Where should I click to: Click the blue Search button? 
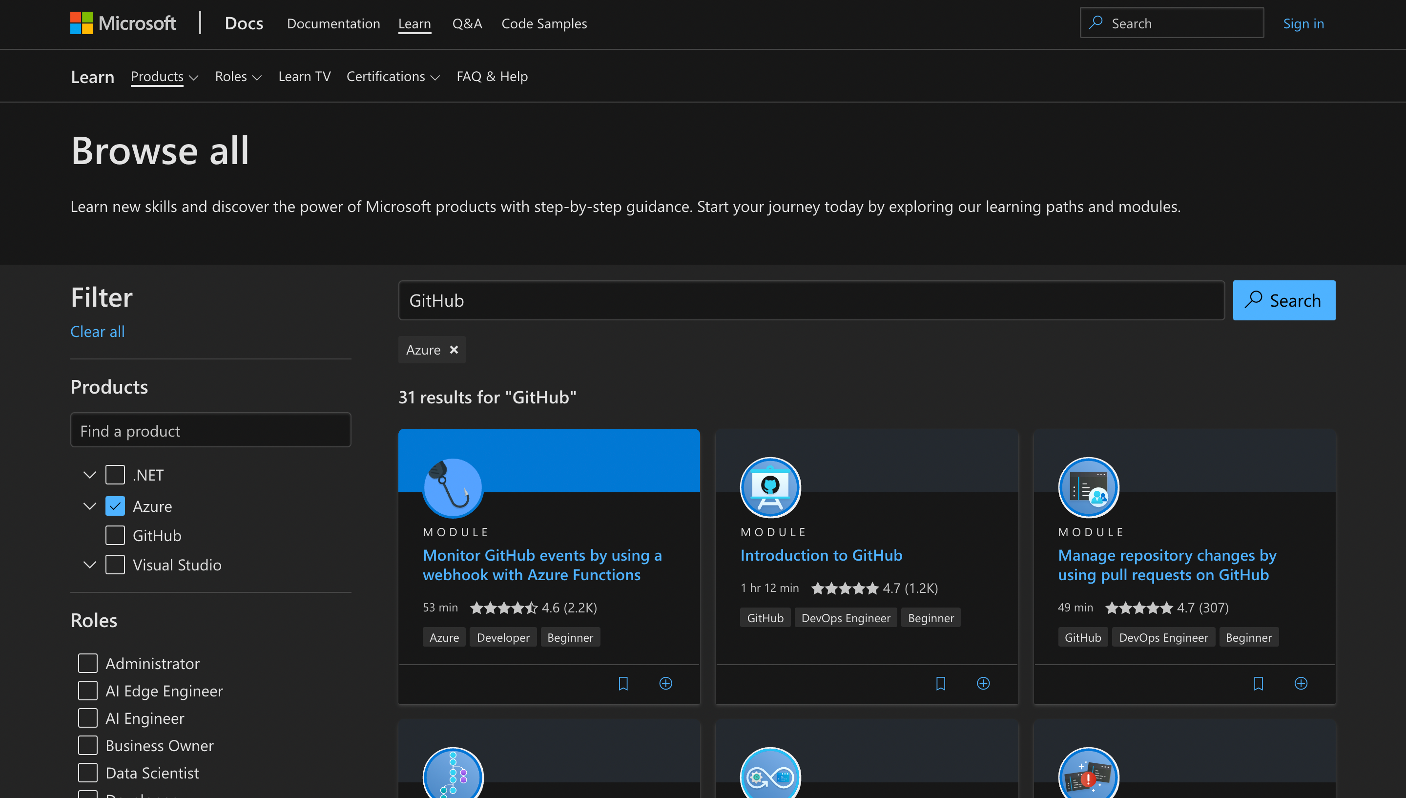tap(1284, 300)
